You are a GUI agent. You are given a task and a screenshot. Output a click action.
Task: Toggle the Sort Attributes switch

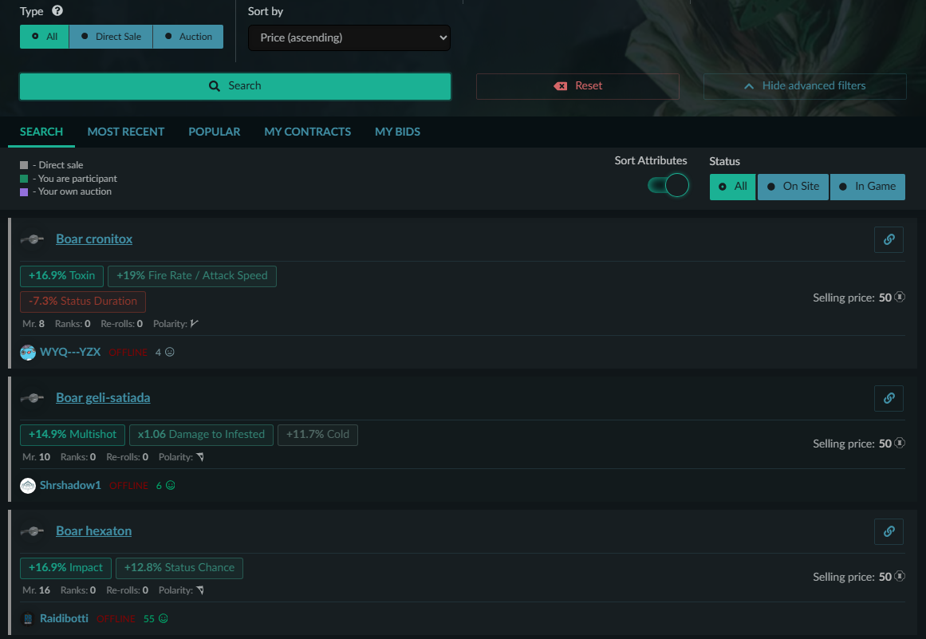click(x=668, y=185)
